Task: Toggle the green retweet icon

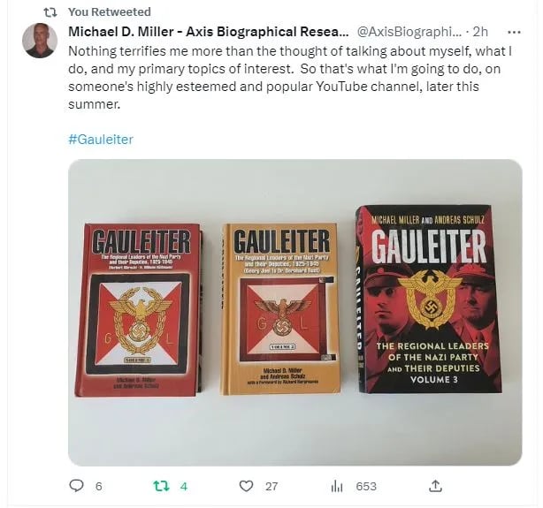Action: (161, 486)
